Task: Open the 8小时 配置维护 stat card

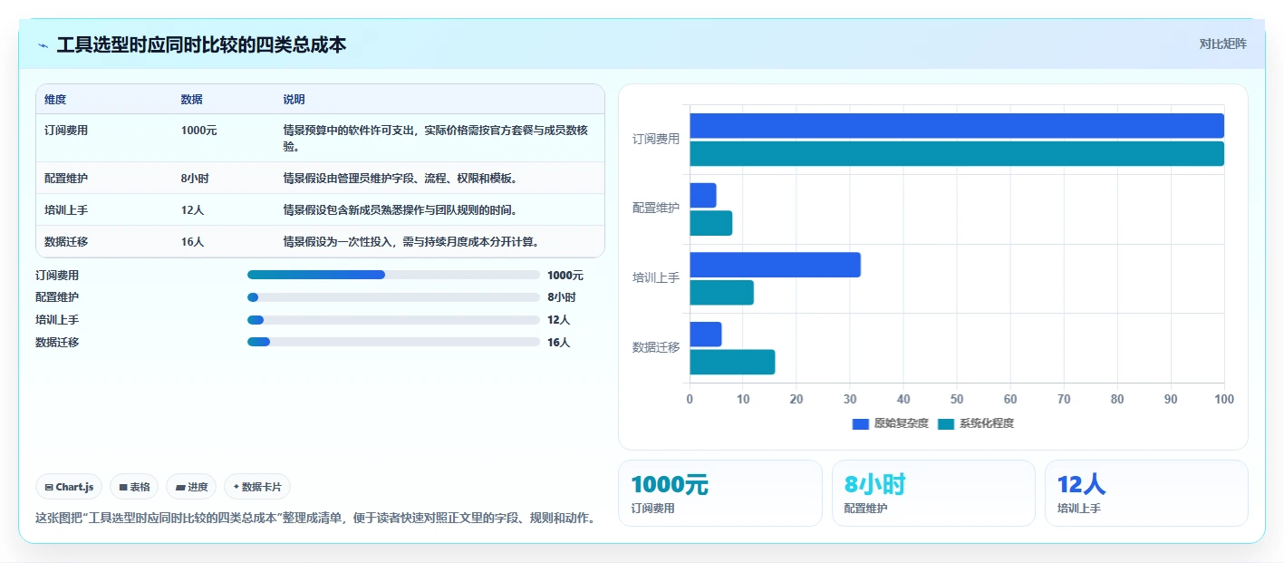Action: coord(933,493)
